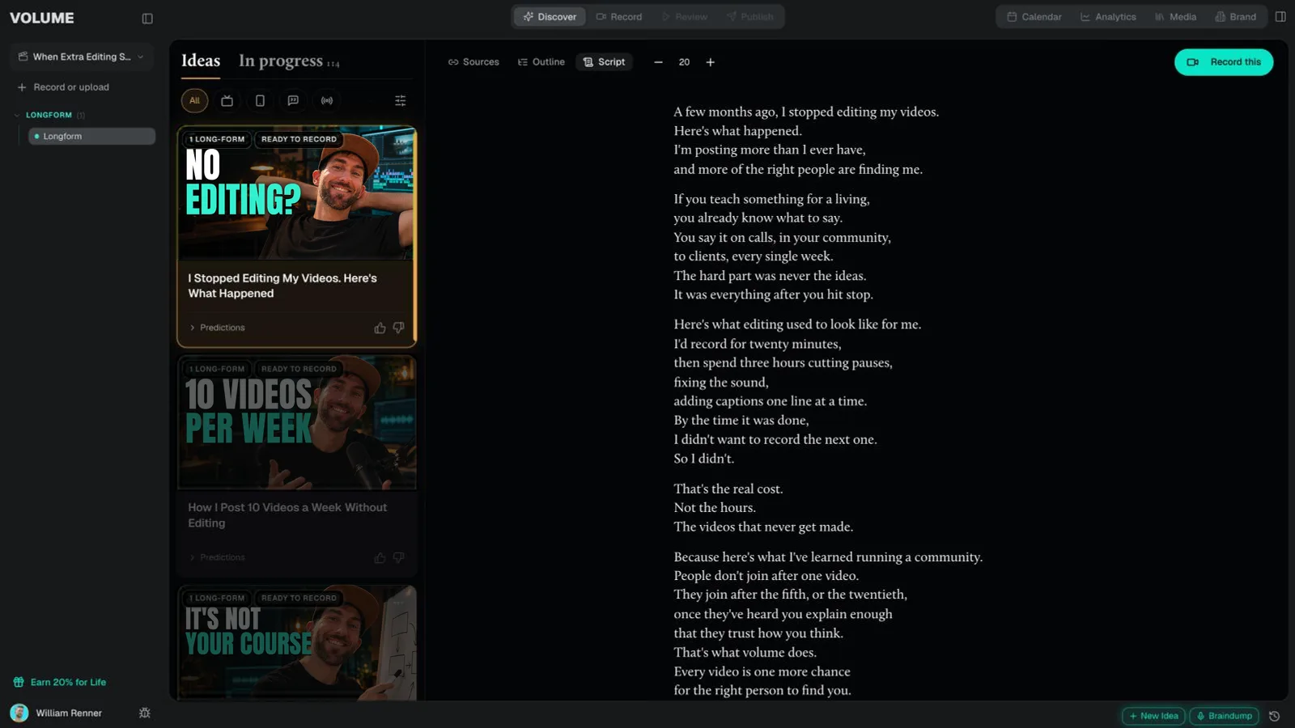This screenshot has height=728, width=1295.
Task: Open the Ideas tab
Action: coord(201,61)
